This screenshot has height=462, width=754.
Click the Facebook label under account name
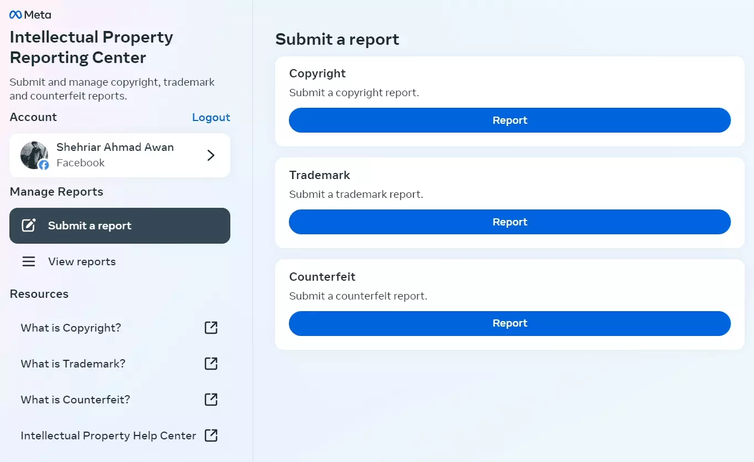tap(81, 162)
